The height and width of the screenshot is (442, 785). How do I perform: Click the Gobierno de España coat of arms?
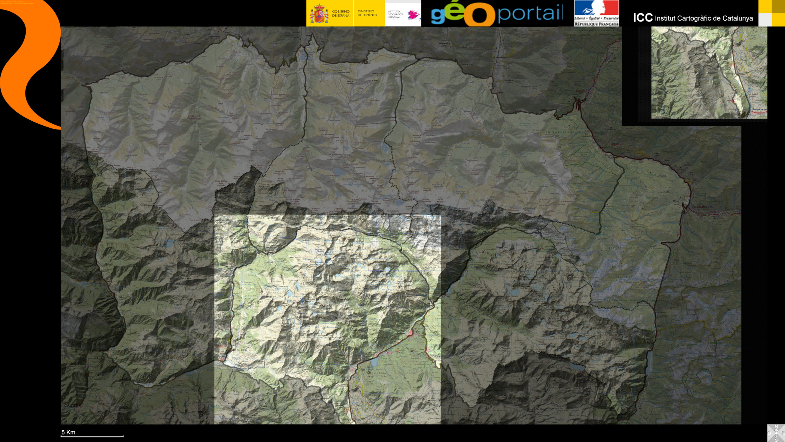[x=319, y=14]
